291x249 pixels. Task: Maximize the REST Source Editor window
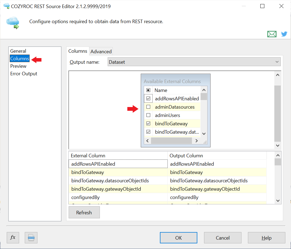(x=262, y=6)
